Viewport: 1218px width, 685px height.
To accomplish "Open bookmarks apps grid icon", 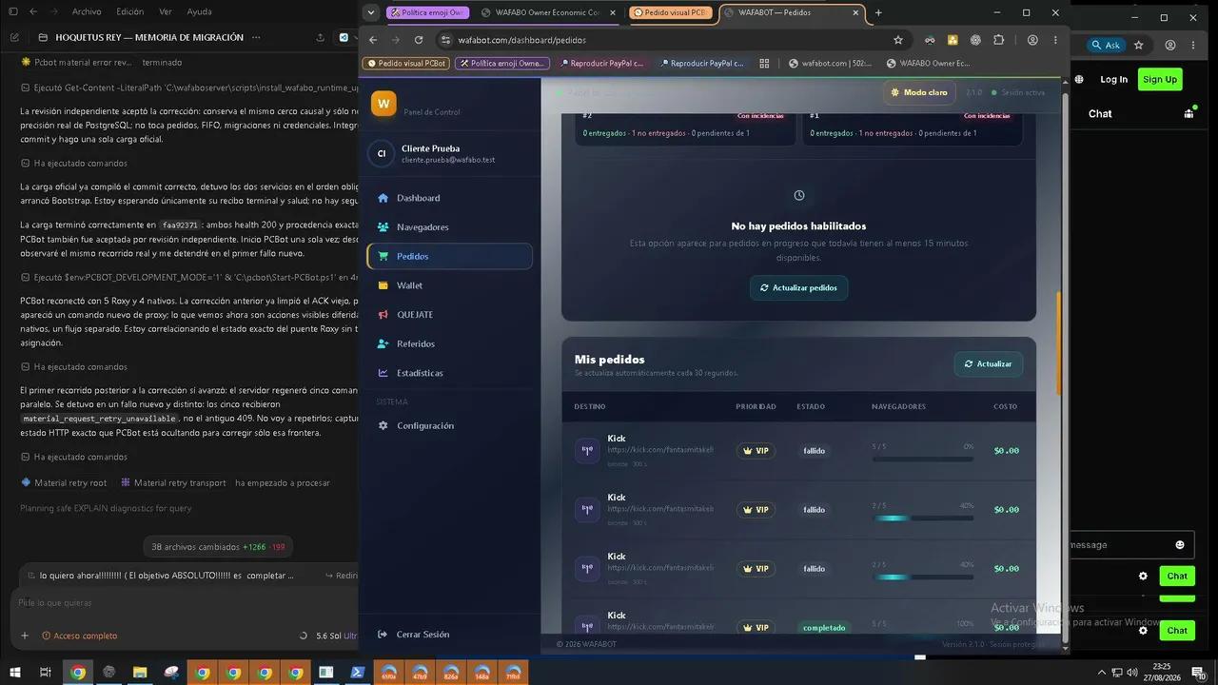I will click(764, 64).
